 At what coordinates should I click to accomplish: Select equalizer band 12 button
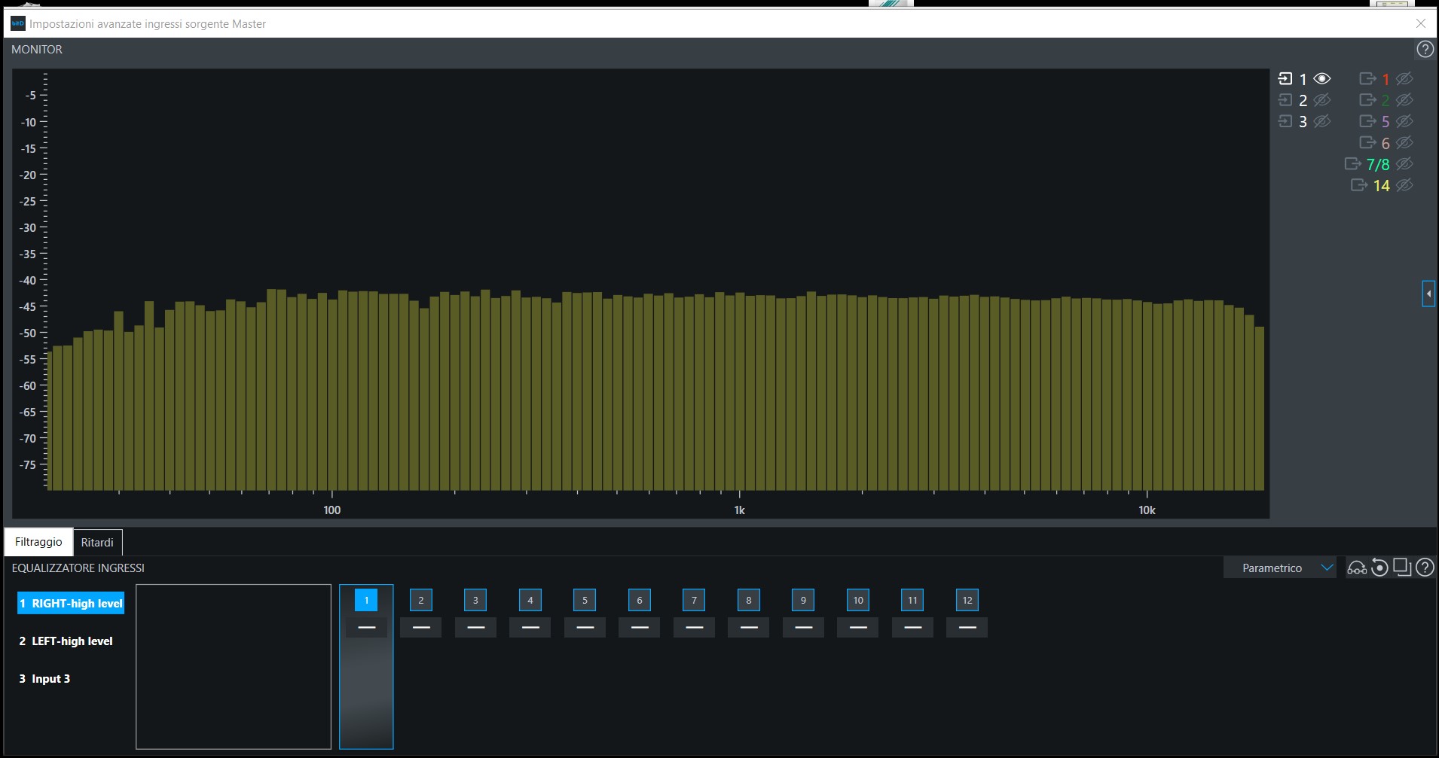click(x=967, y=600)
